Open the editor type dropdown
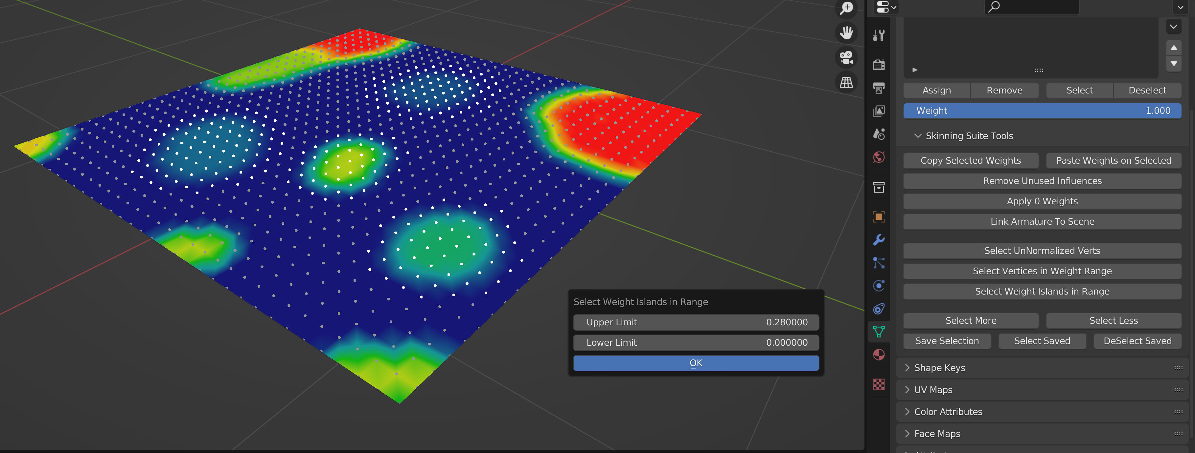Screen dimensions: 1195x453 coord(886,7)
